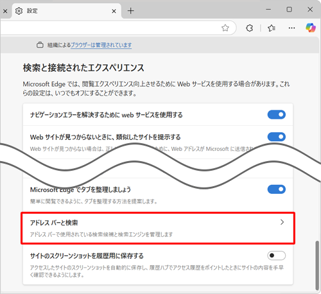The image size is (321, 294).
Task: Select the 設定 tab
Action: [66, 11]
